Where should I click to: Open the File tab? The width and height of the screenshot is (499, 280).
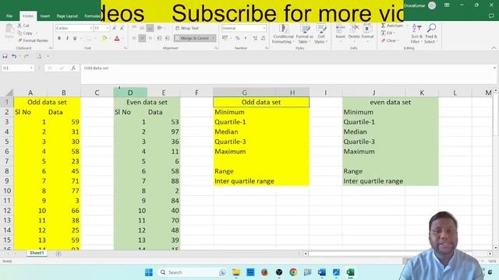(9, 16)
